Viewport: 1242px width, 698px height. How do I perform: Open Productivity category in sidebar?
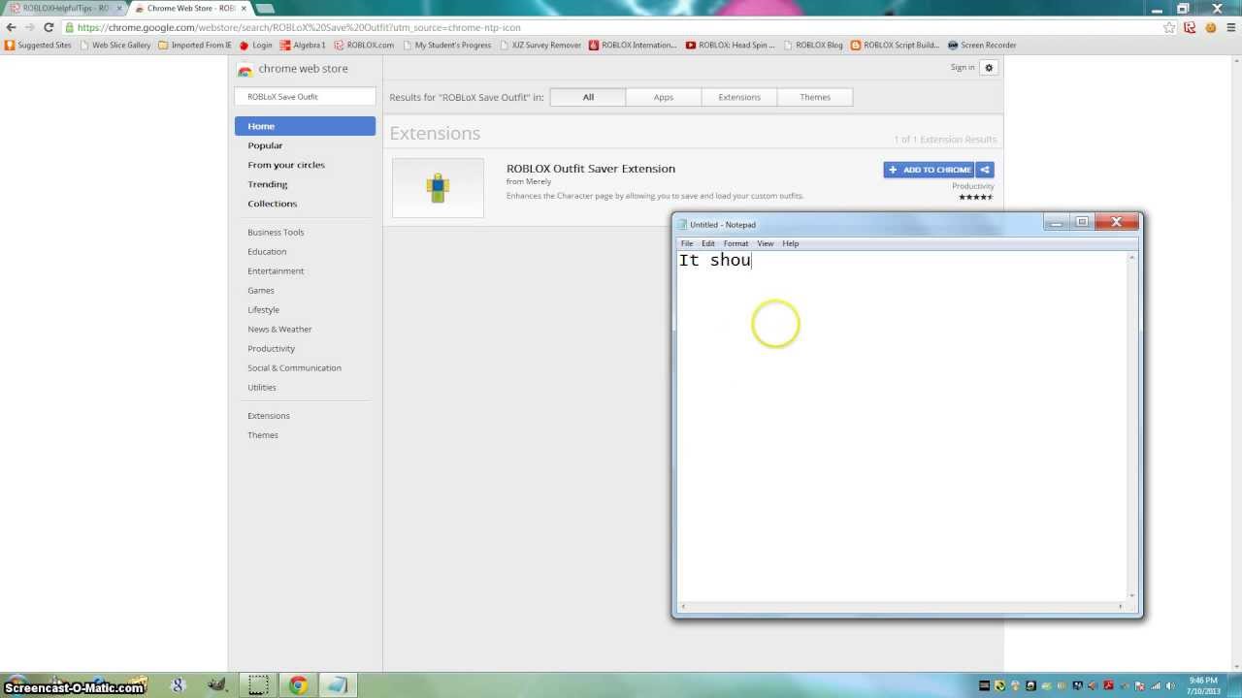271,349
